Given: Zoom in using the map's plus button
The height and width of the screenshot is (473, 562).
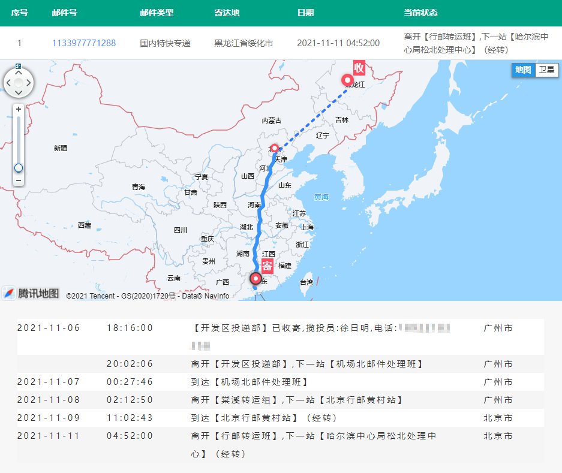Looking at the screenshot, I should click(19, 109).
